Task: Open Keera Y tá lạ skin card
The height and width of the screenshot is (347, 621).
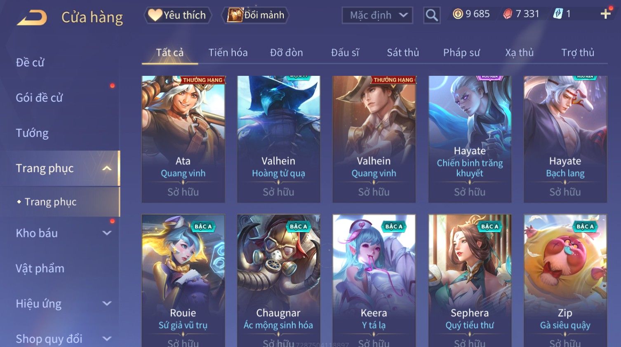Action: 374,280
